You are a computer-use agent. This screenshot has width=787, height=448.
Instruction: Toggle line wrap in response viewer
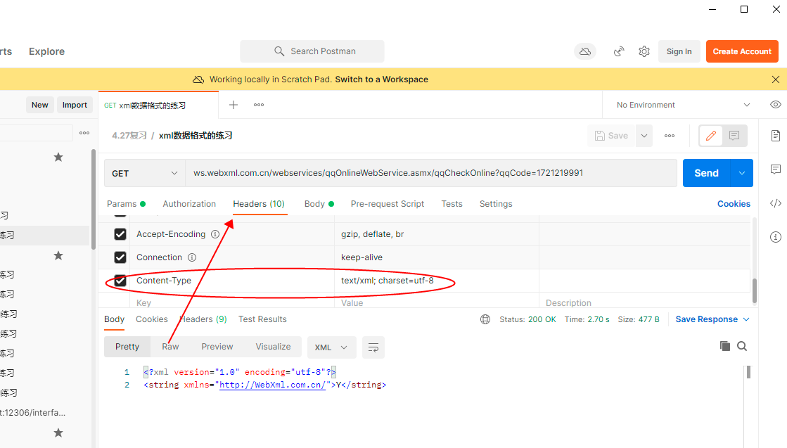[x=373, y=347]
